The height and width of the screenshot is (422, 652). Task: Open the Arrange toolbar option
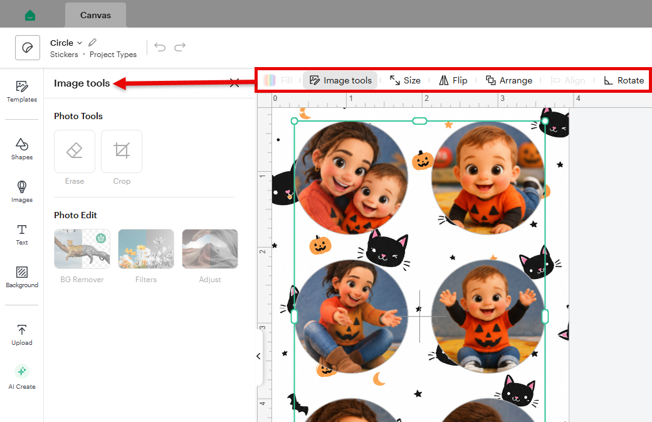point(509,80)
